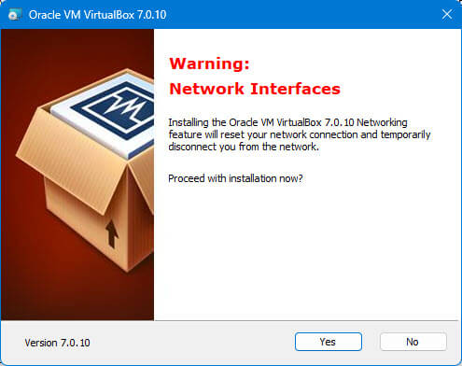Click the blue VM logo on the cube
The height and width of the screenshot is (366, 462).
[117, 109]
